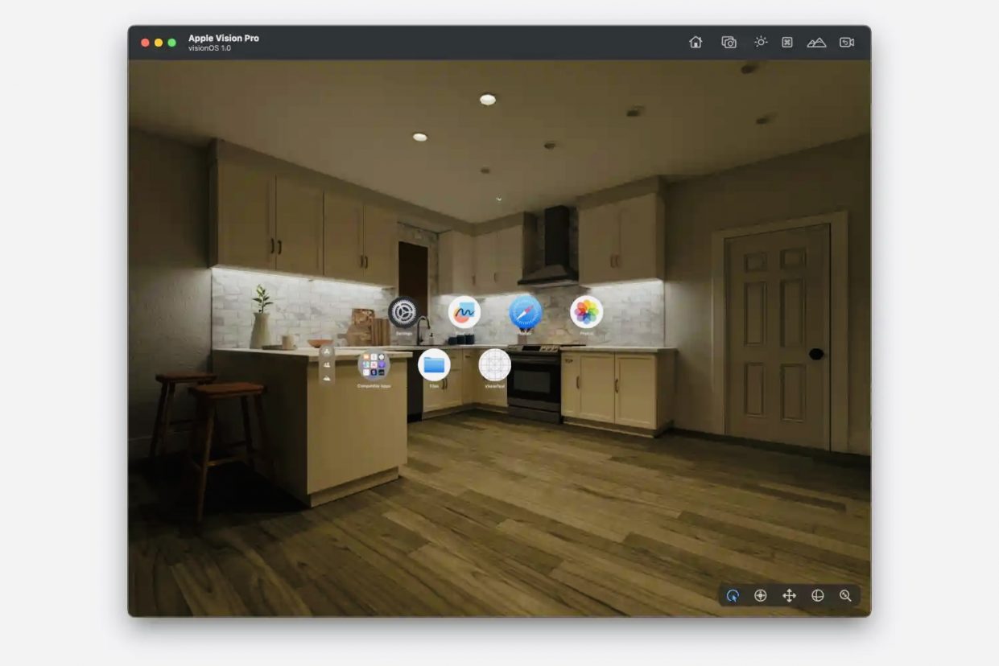Click the recenter view toolbar icon
Viewport: 999px width, 666px height.
(x=787, y=43)
